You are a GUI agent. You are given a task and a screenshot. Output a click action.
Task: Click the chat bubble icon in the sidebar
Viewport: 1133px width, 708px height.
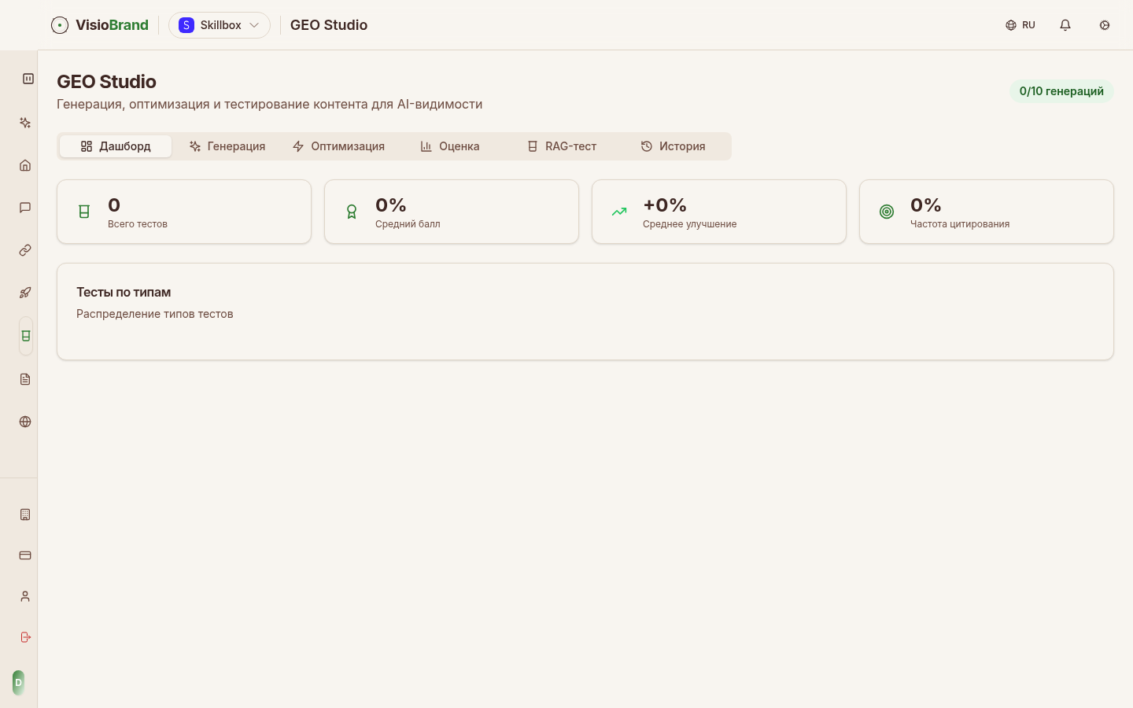(25, 208)
